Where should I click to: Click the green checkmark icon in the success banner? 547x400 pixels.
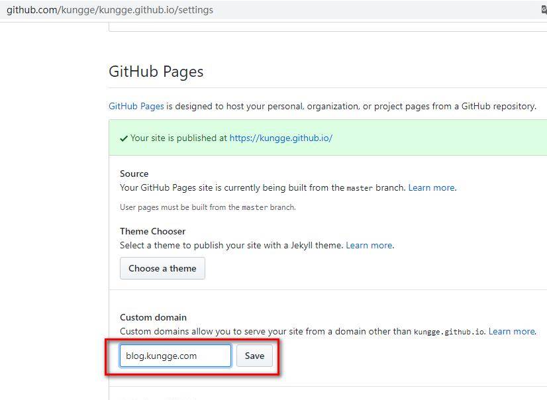point(123,138)
